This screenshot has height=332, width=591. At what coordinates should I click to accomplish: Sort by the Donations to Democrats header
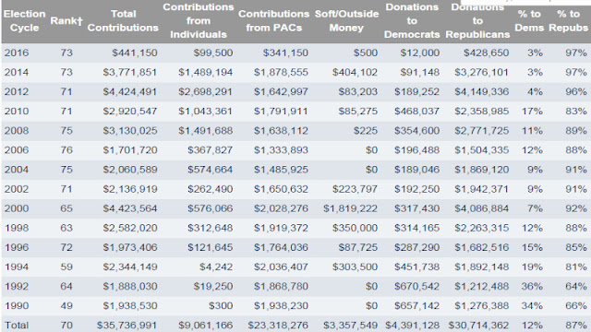click(412, 20)
